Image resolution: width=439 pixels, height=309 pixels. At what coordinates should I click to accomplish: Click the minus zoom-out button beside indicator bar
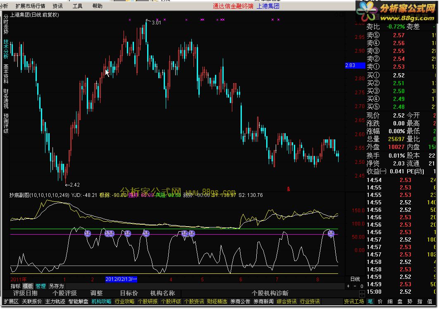[355, 286]
